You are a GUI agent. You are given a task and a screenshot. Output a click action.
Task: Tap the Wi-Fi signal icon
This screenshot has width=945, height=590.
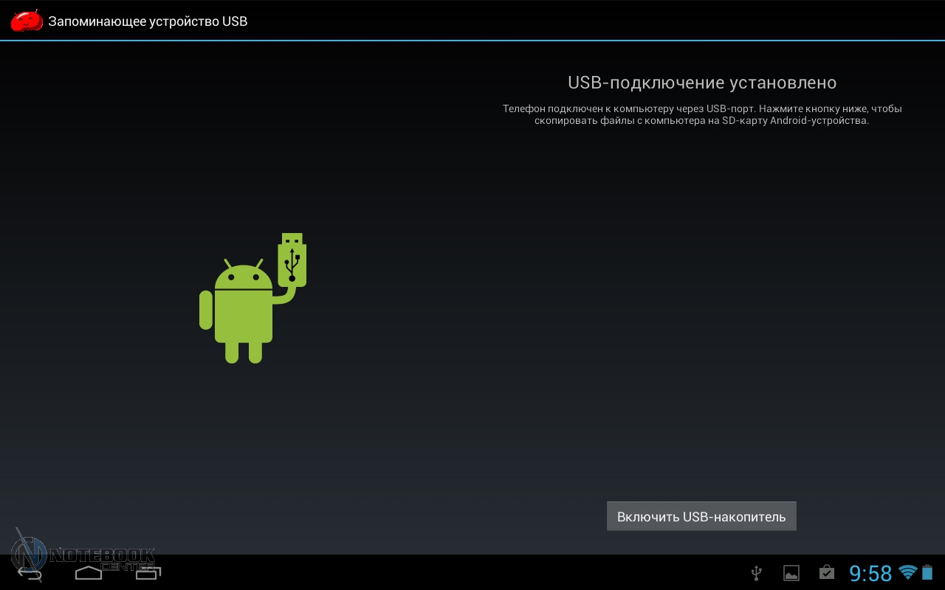coord(907,572)
